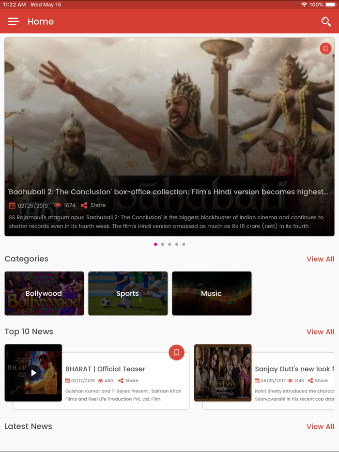339x452 pixels.
Task: Open the Baahubali 2 headline article
Action: pos(168,192)
